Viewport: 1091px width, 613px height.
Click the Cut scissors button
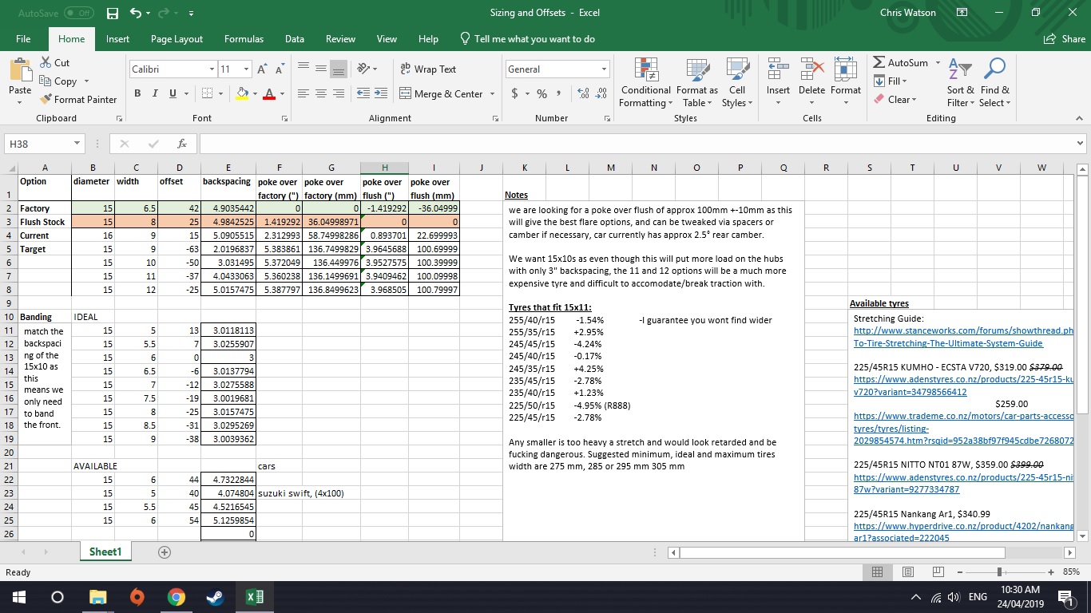(54, 62)
